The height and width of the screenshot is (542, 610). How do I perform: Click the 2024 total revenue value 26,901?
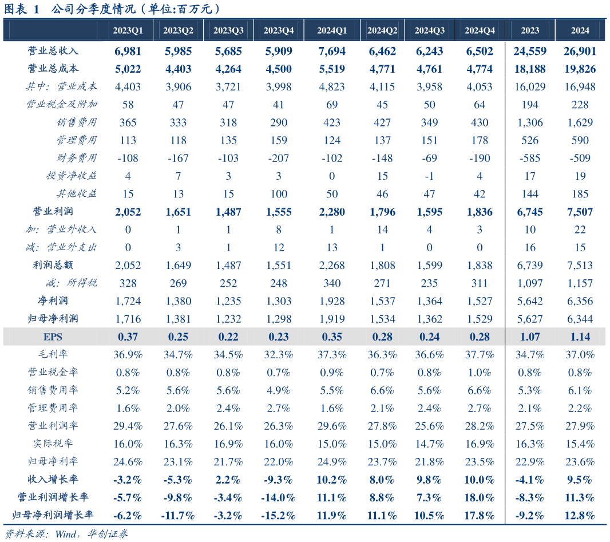click(580, 52)
